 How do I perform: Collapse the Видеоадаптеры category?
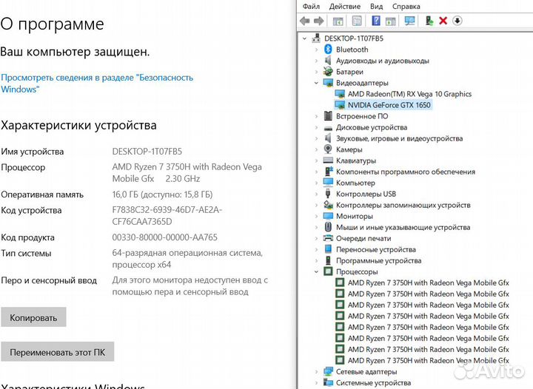pyautogui.click(x=318, y=83)
